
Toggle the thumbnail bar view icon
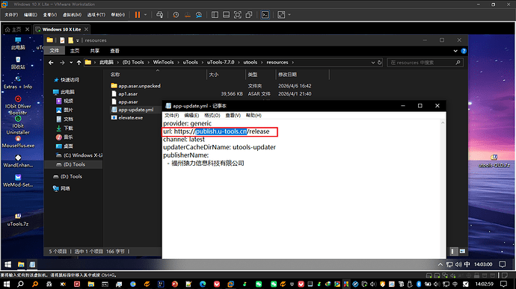click(226, 14)
